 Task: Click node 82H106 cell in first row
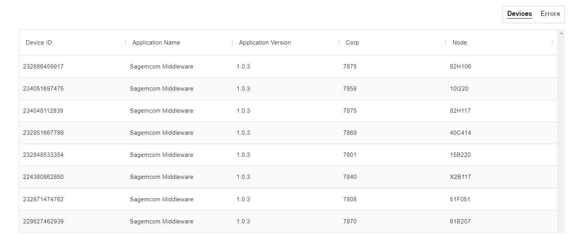tap(460, 67)
